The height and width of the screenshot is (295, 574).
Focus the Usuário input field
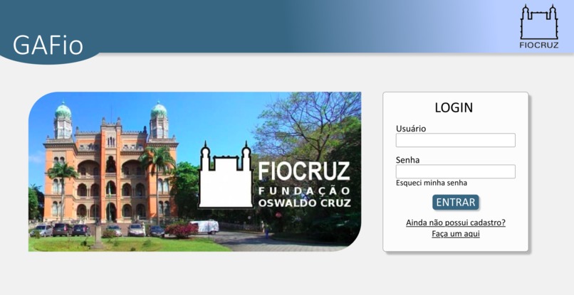(455, 140)
